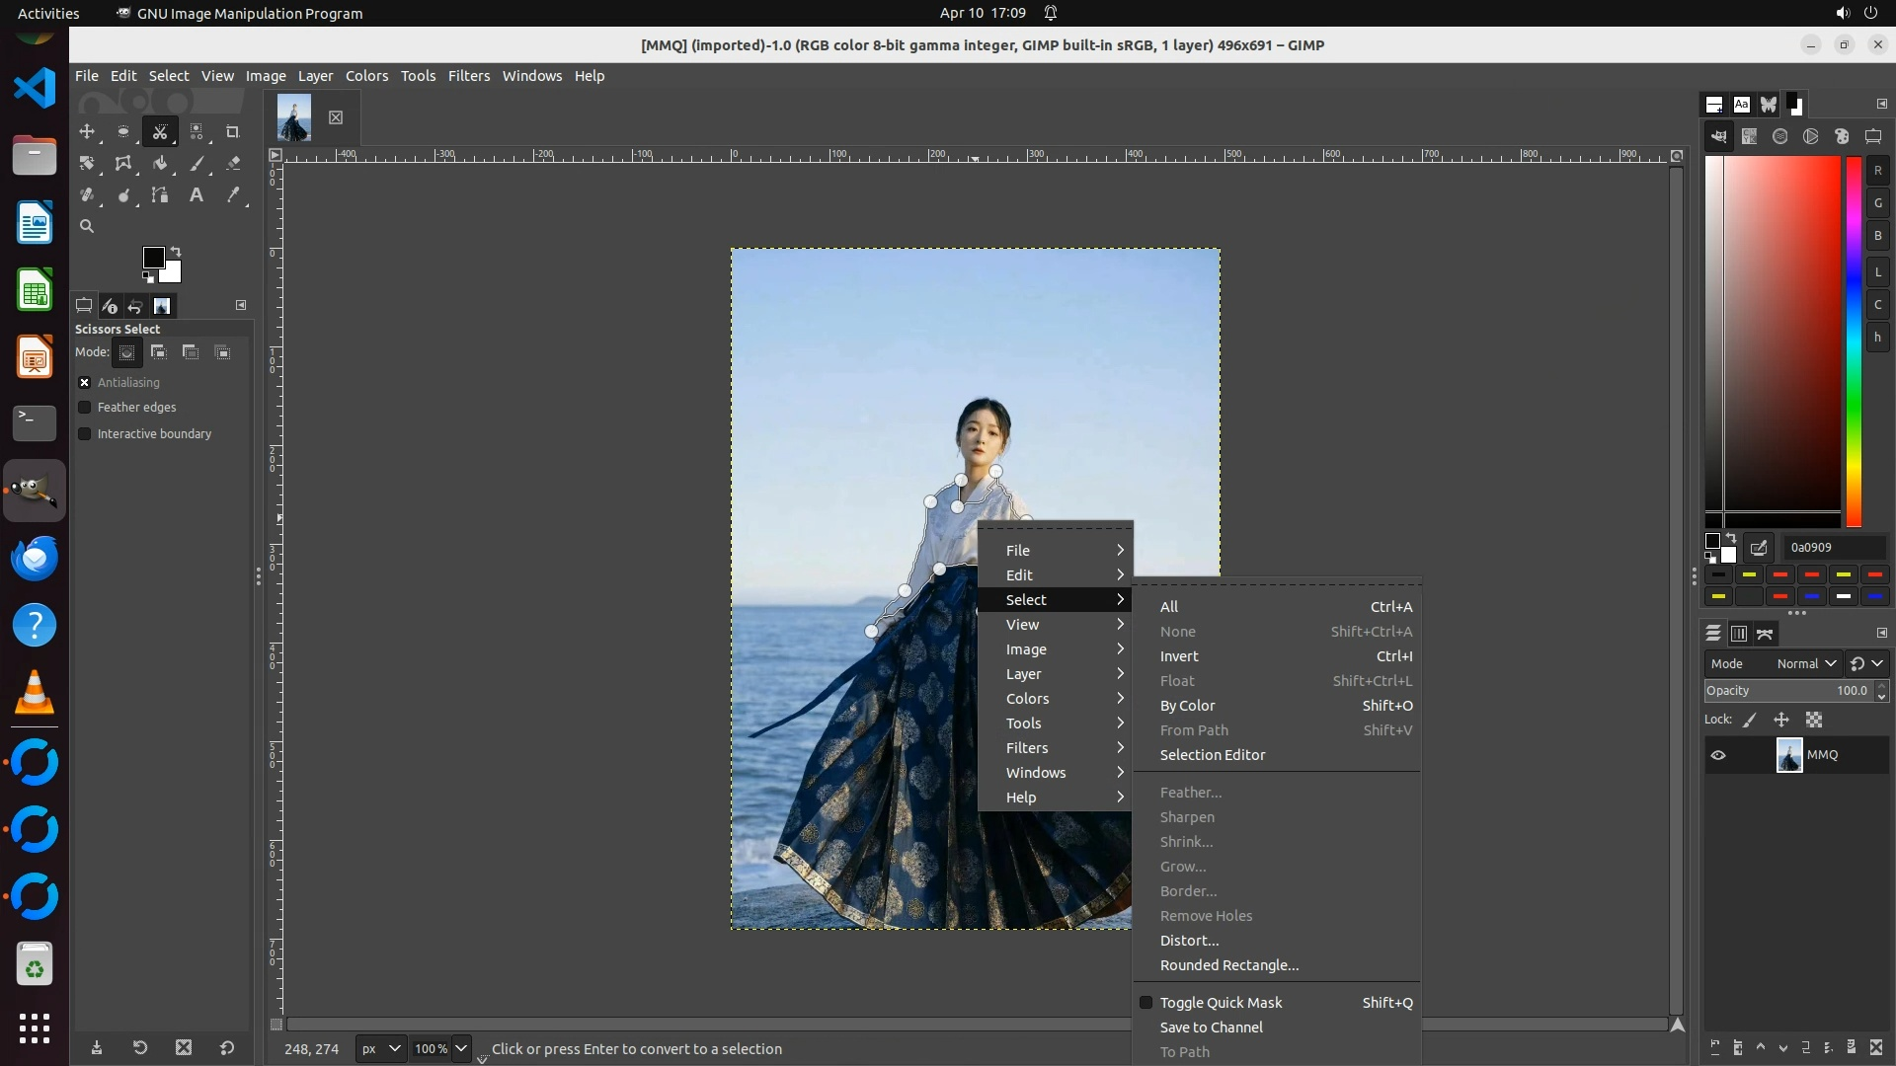Disable the Antialiasing checkbox
This screenshot has width=1896, height=1066.
coord(85,382)
